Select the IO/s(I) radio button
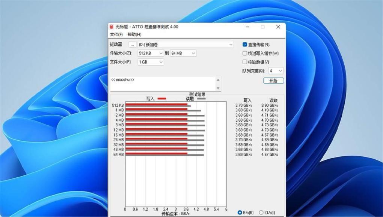Viewport: 383px width, 217px height. 261,213
